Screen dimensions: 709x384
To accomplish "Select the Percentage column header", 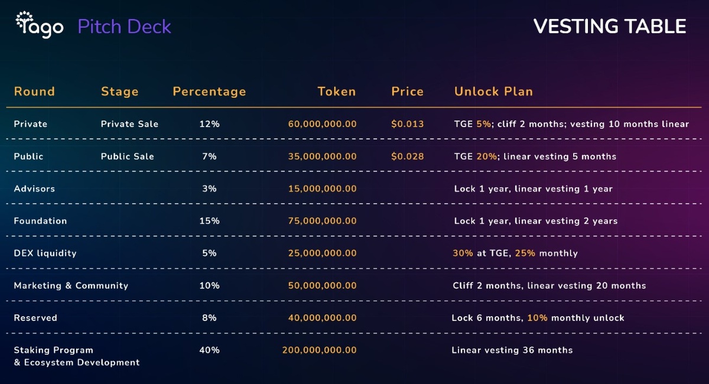I will [x=209, y=92].
